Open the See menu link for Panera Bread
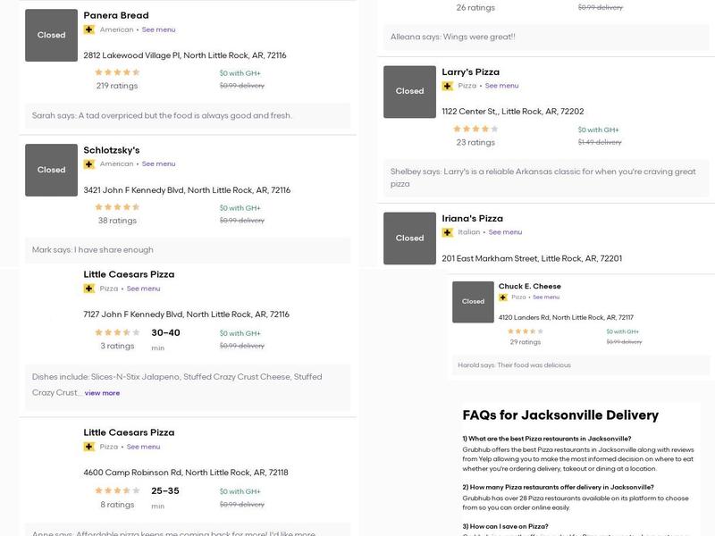This screenshot has height=536, width=715. (158, 29)
